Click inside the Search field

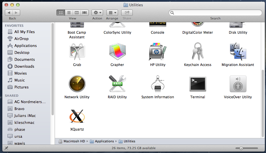(x=216, y=13)
